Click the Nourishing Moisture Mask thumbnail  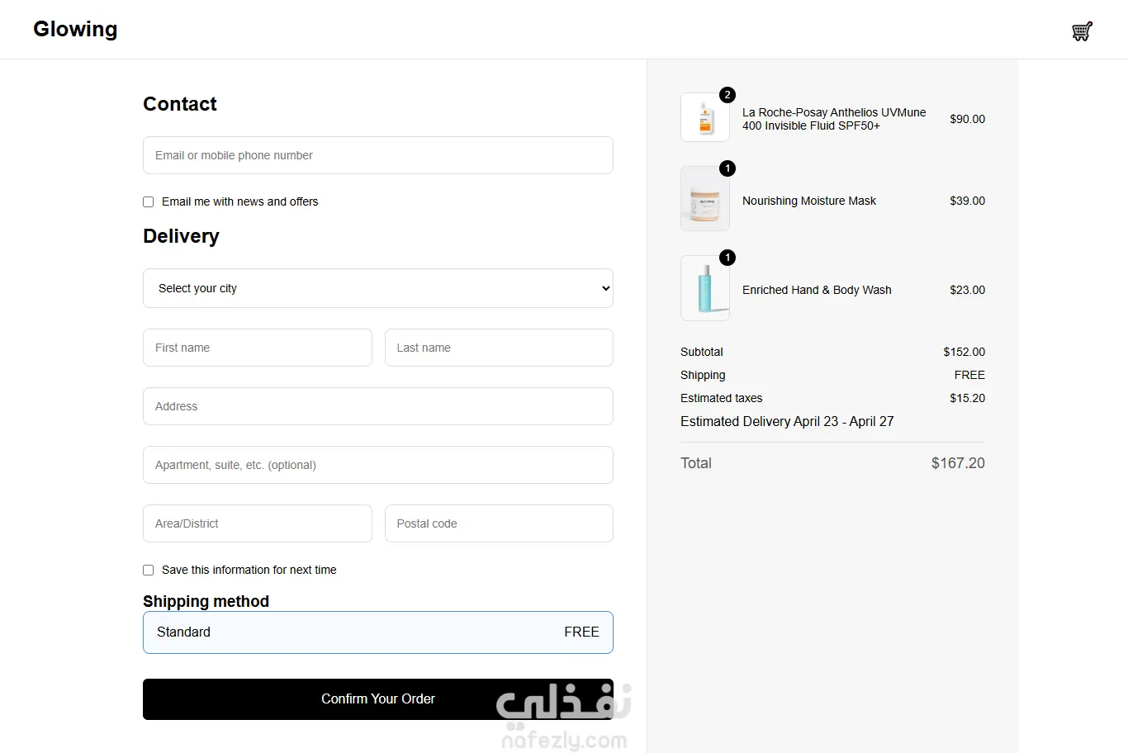(x=705, y=198)
